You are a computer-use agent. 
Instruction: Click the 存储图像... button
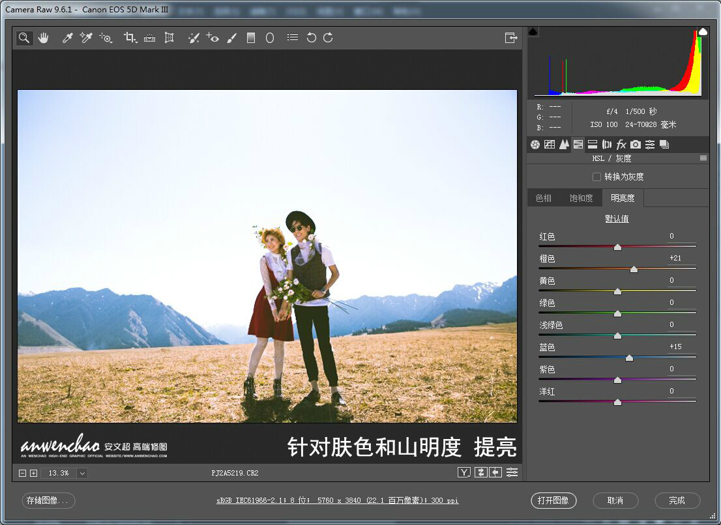[48, 500]
